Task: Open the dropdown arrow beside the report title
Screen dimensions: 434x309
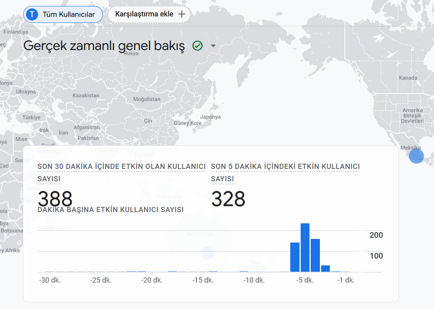Action: click(x=213, y=46)
